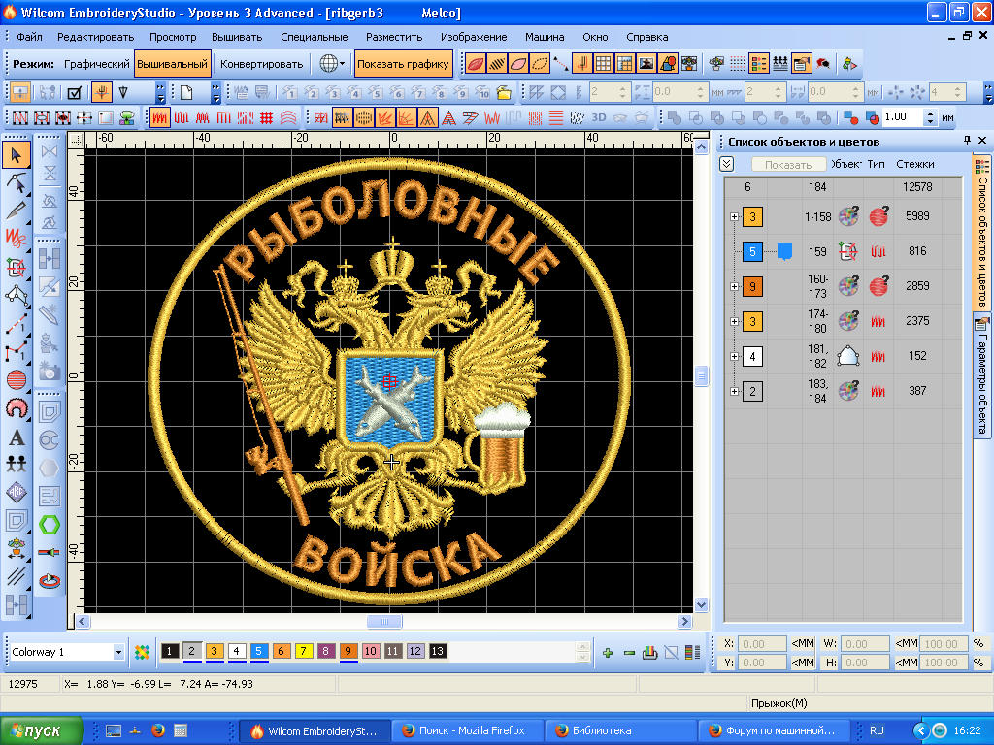Toggle the Вышивальный mode button
The image size is (994, 745).
point(172,64)
